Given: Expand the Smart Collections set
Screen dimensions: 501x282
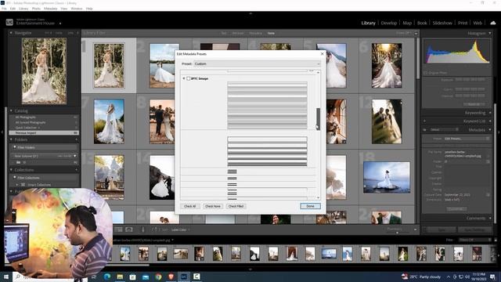Looking at the screenshot, I should point(17,185).
